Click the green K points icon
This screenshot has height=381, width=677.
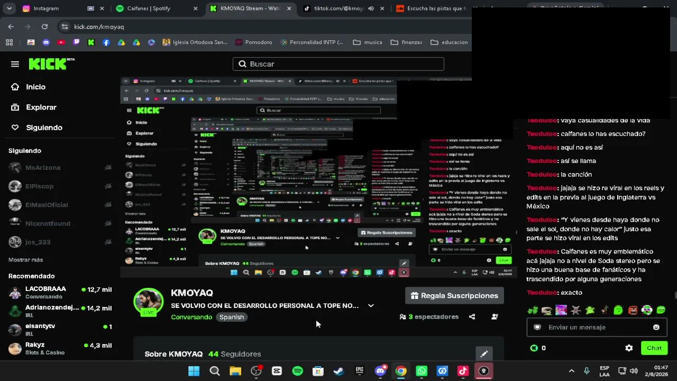(x=534, y=348)
